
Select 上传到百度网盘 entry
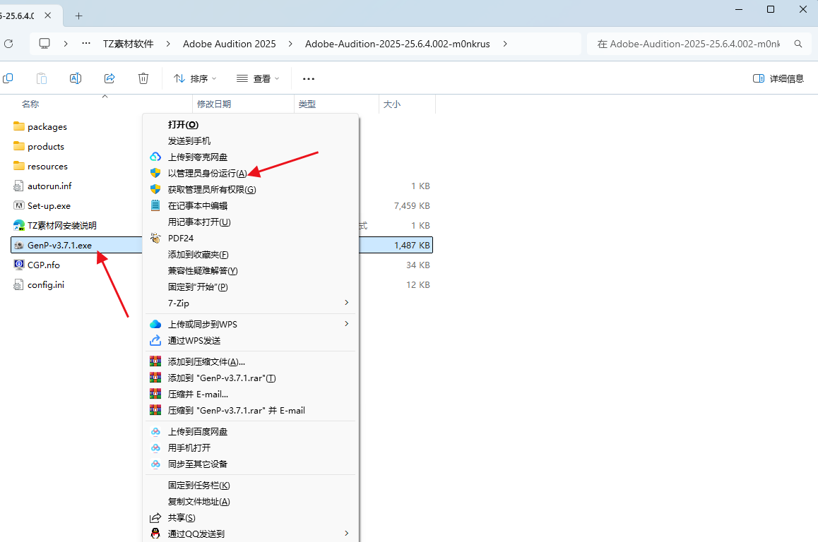(x=251, y=431)
